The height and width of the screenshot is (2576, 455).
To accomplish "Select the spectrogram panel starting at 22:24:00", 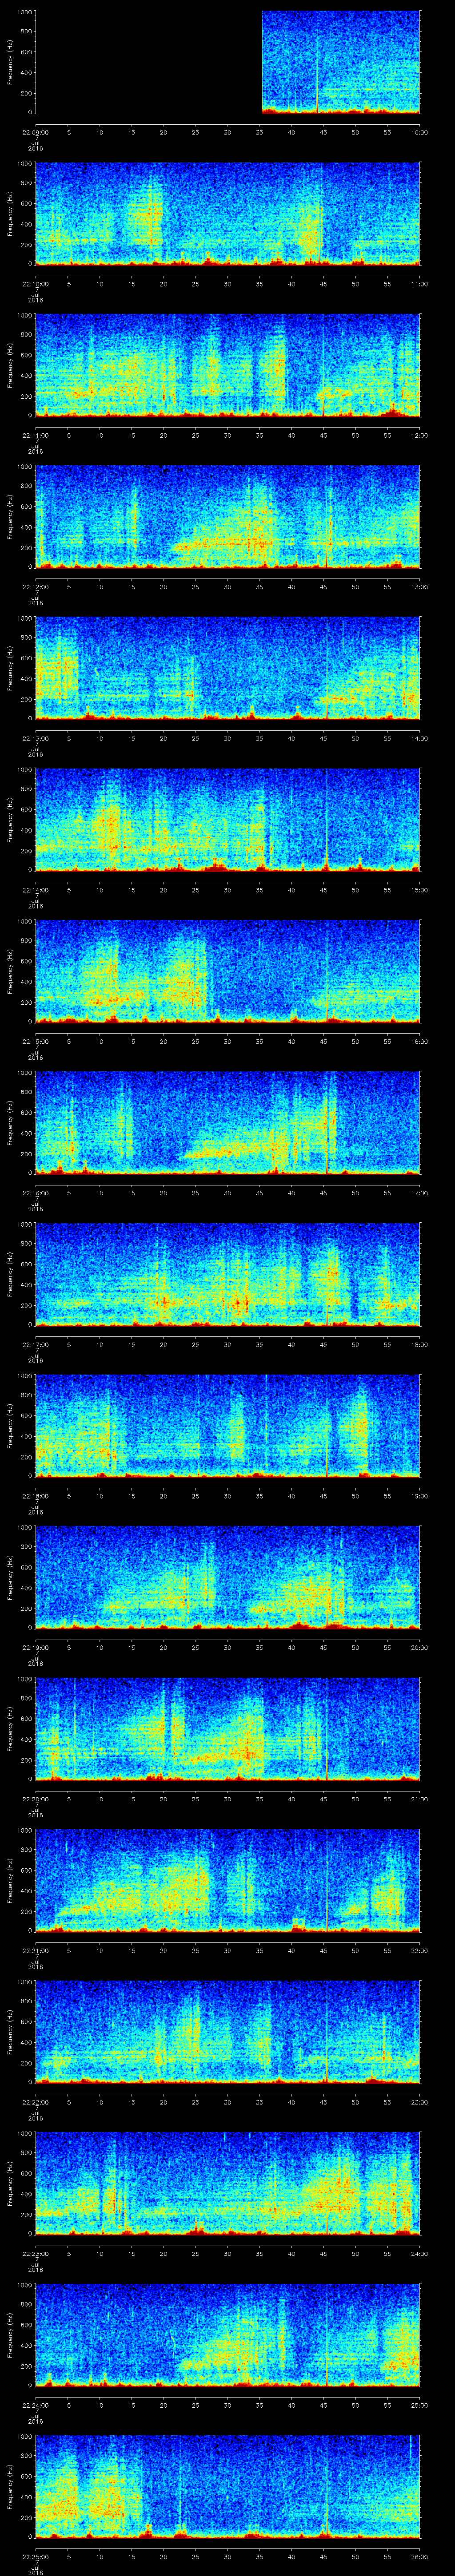I will [227, 2335].
